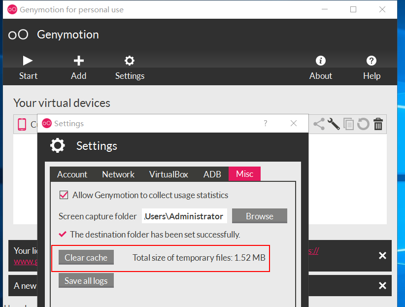Click 'The destination folder has been set successfully.'
The height and width of the screenshot is (307, 405).
155,235
